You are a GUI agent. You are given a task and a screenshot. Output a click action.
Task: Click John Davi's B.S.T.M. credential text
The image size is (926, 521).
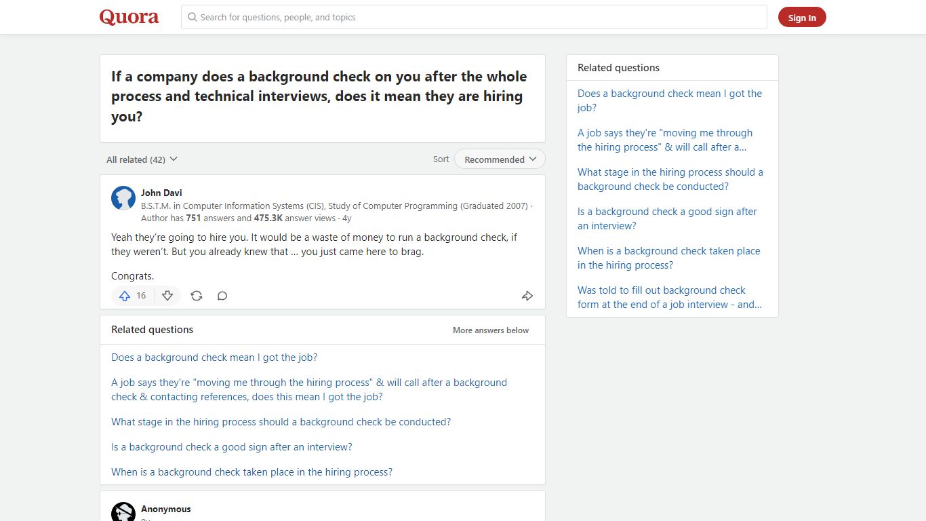point(335,206)
